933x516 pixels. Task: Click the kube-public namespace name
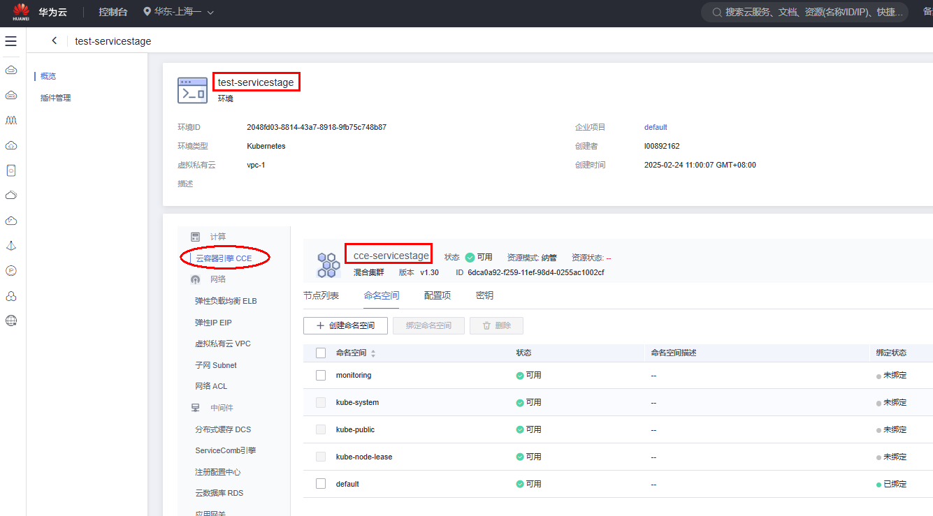(x=355, y=429)
